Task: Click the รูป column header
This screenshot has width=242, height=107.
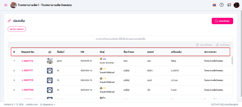Action: [50, 52]
